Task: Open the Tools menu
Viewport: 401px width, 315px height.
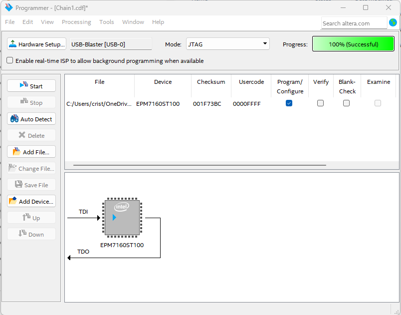Action: [107, 22]
